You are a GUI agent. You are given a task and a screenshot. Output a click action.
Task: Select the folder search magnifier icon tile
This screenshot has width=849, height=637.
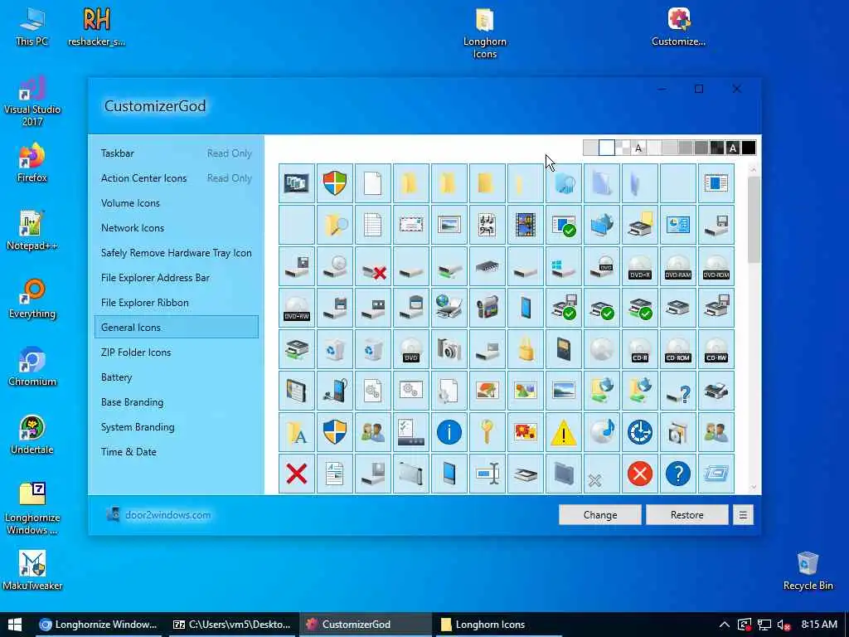coord(335,225)
